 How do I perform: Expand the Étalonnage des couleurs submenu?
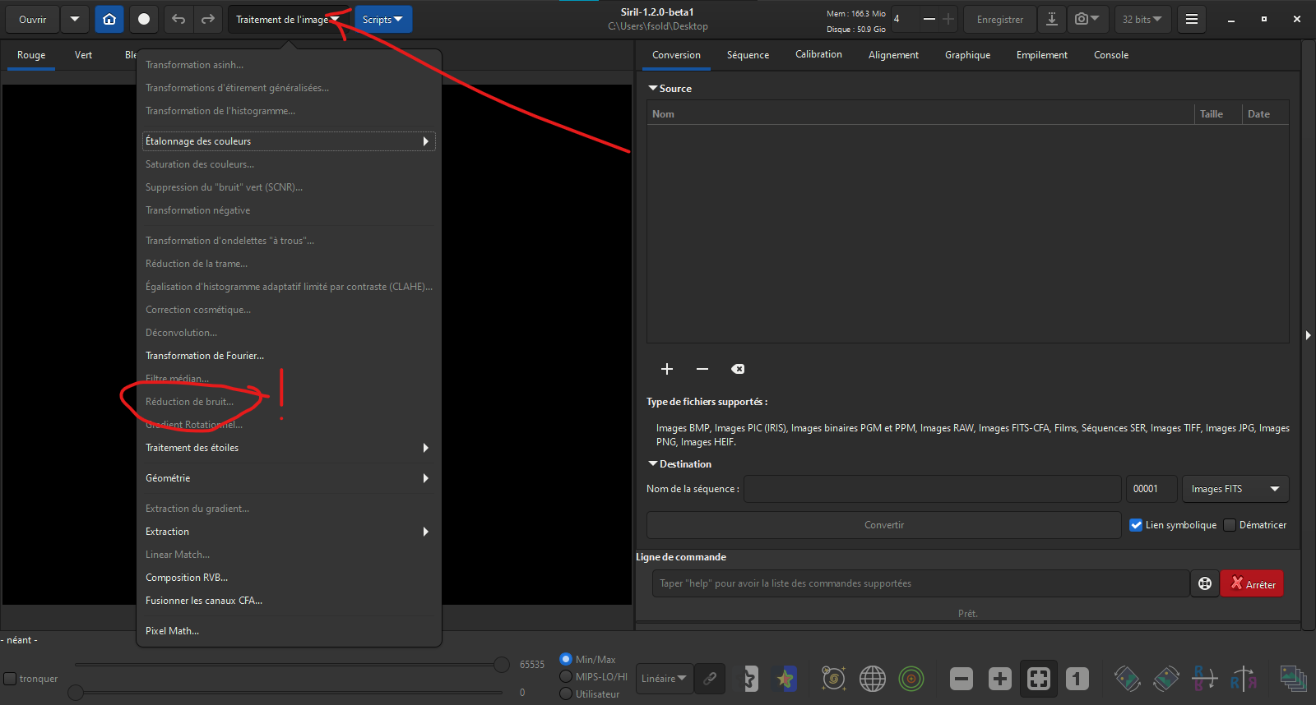click(289, 141)
